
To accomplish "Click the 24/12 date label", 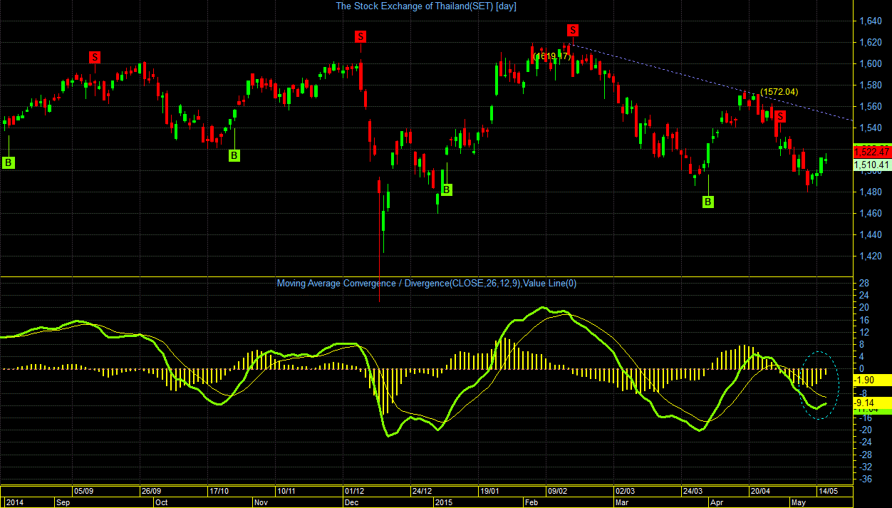I will point(422,491).
